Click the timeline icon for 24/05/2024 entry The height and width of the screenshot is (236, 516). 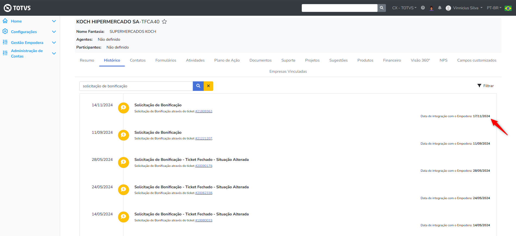(124, 190)
